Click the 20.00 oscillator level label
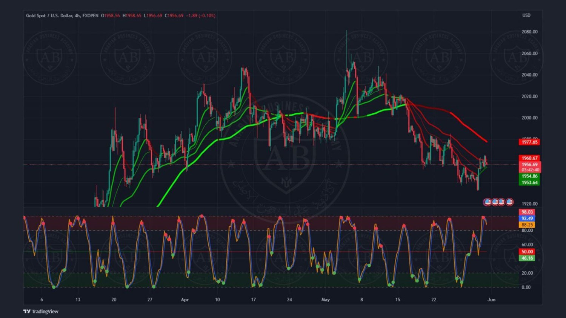This screenshot has height=318, width=566. pos(527,273)
